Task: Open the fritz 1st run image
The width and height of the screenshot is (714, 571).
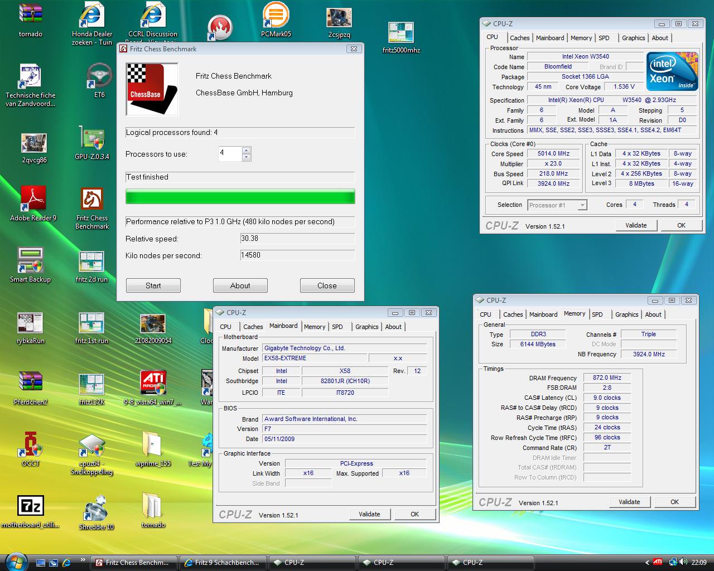Action: point(91,328)
